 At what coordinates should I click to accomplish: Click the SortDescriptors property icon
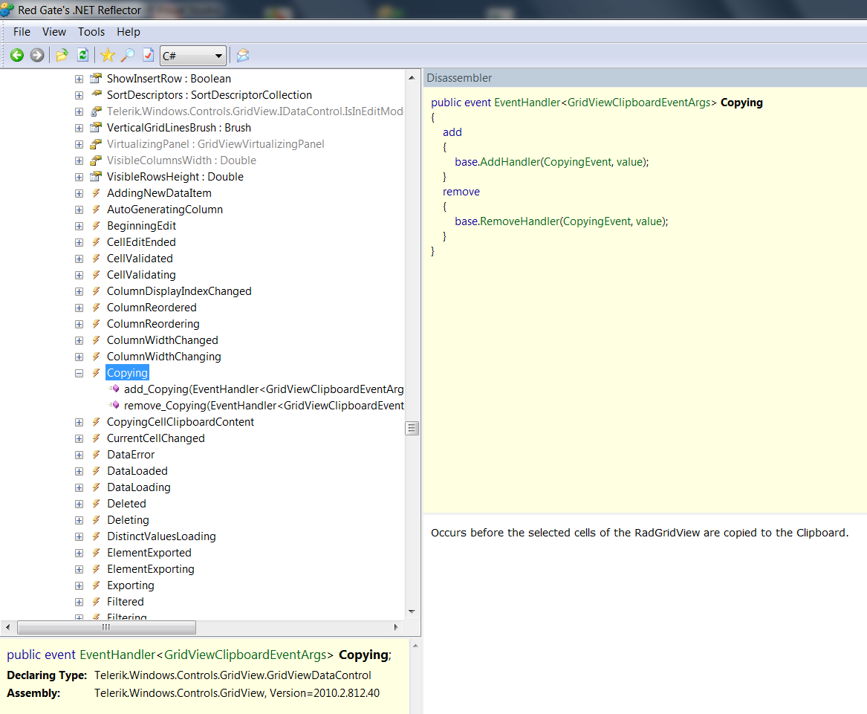pos(97,94)
